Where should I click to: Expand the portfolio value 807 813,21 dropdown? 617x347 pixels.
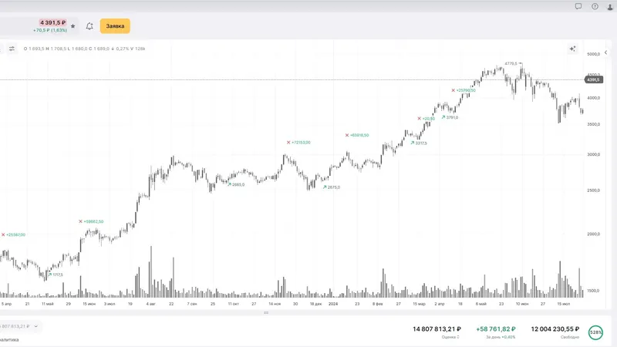[36, 326]
